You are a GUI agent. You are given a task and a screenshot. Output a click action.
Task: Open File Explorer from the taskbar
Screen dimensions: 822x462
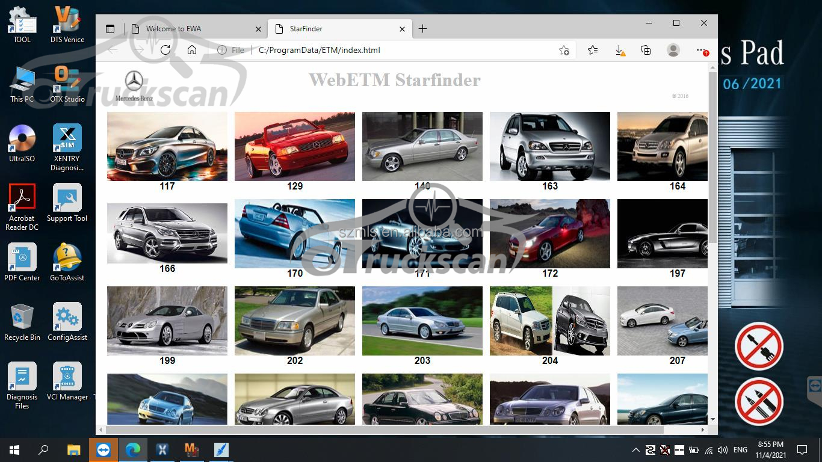click(x=73, y=449)
